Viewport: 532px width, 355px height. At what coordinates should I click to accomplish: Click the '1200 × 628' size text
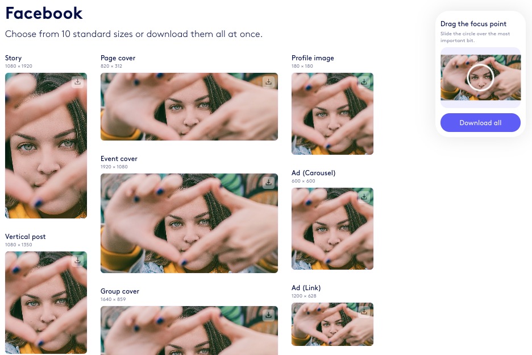click(304, 296)
